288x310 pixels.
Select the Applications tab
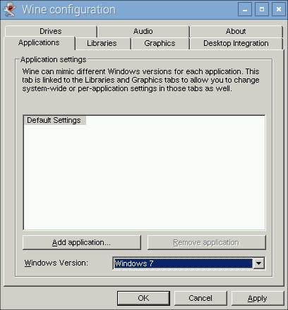(39, 43)
